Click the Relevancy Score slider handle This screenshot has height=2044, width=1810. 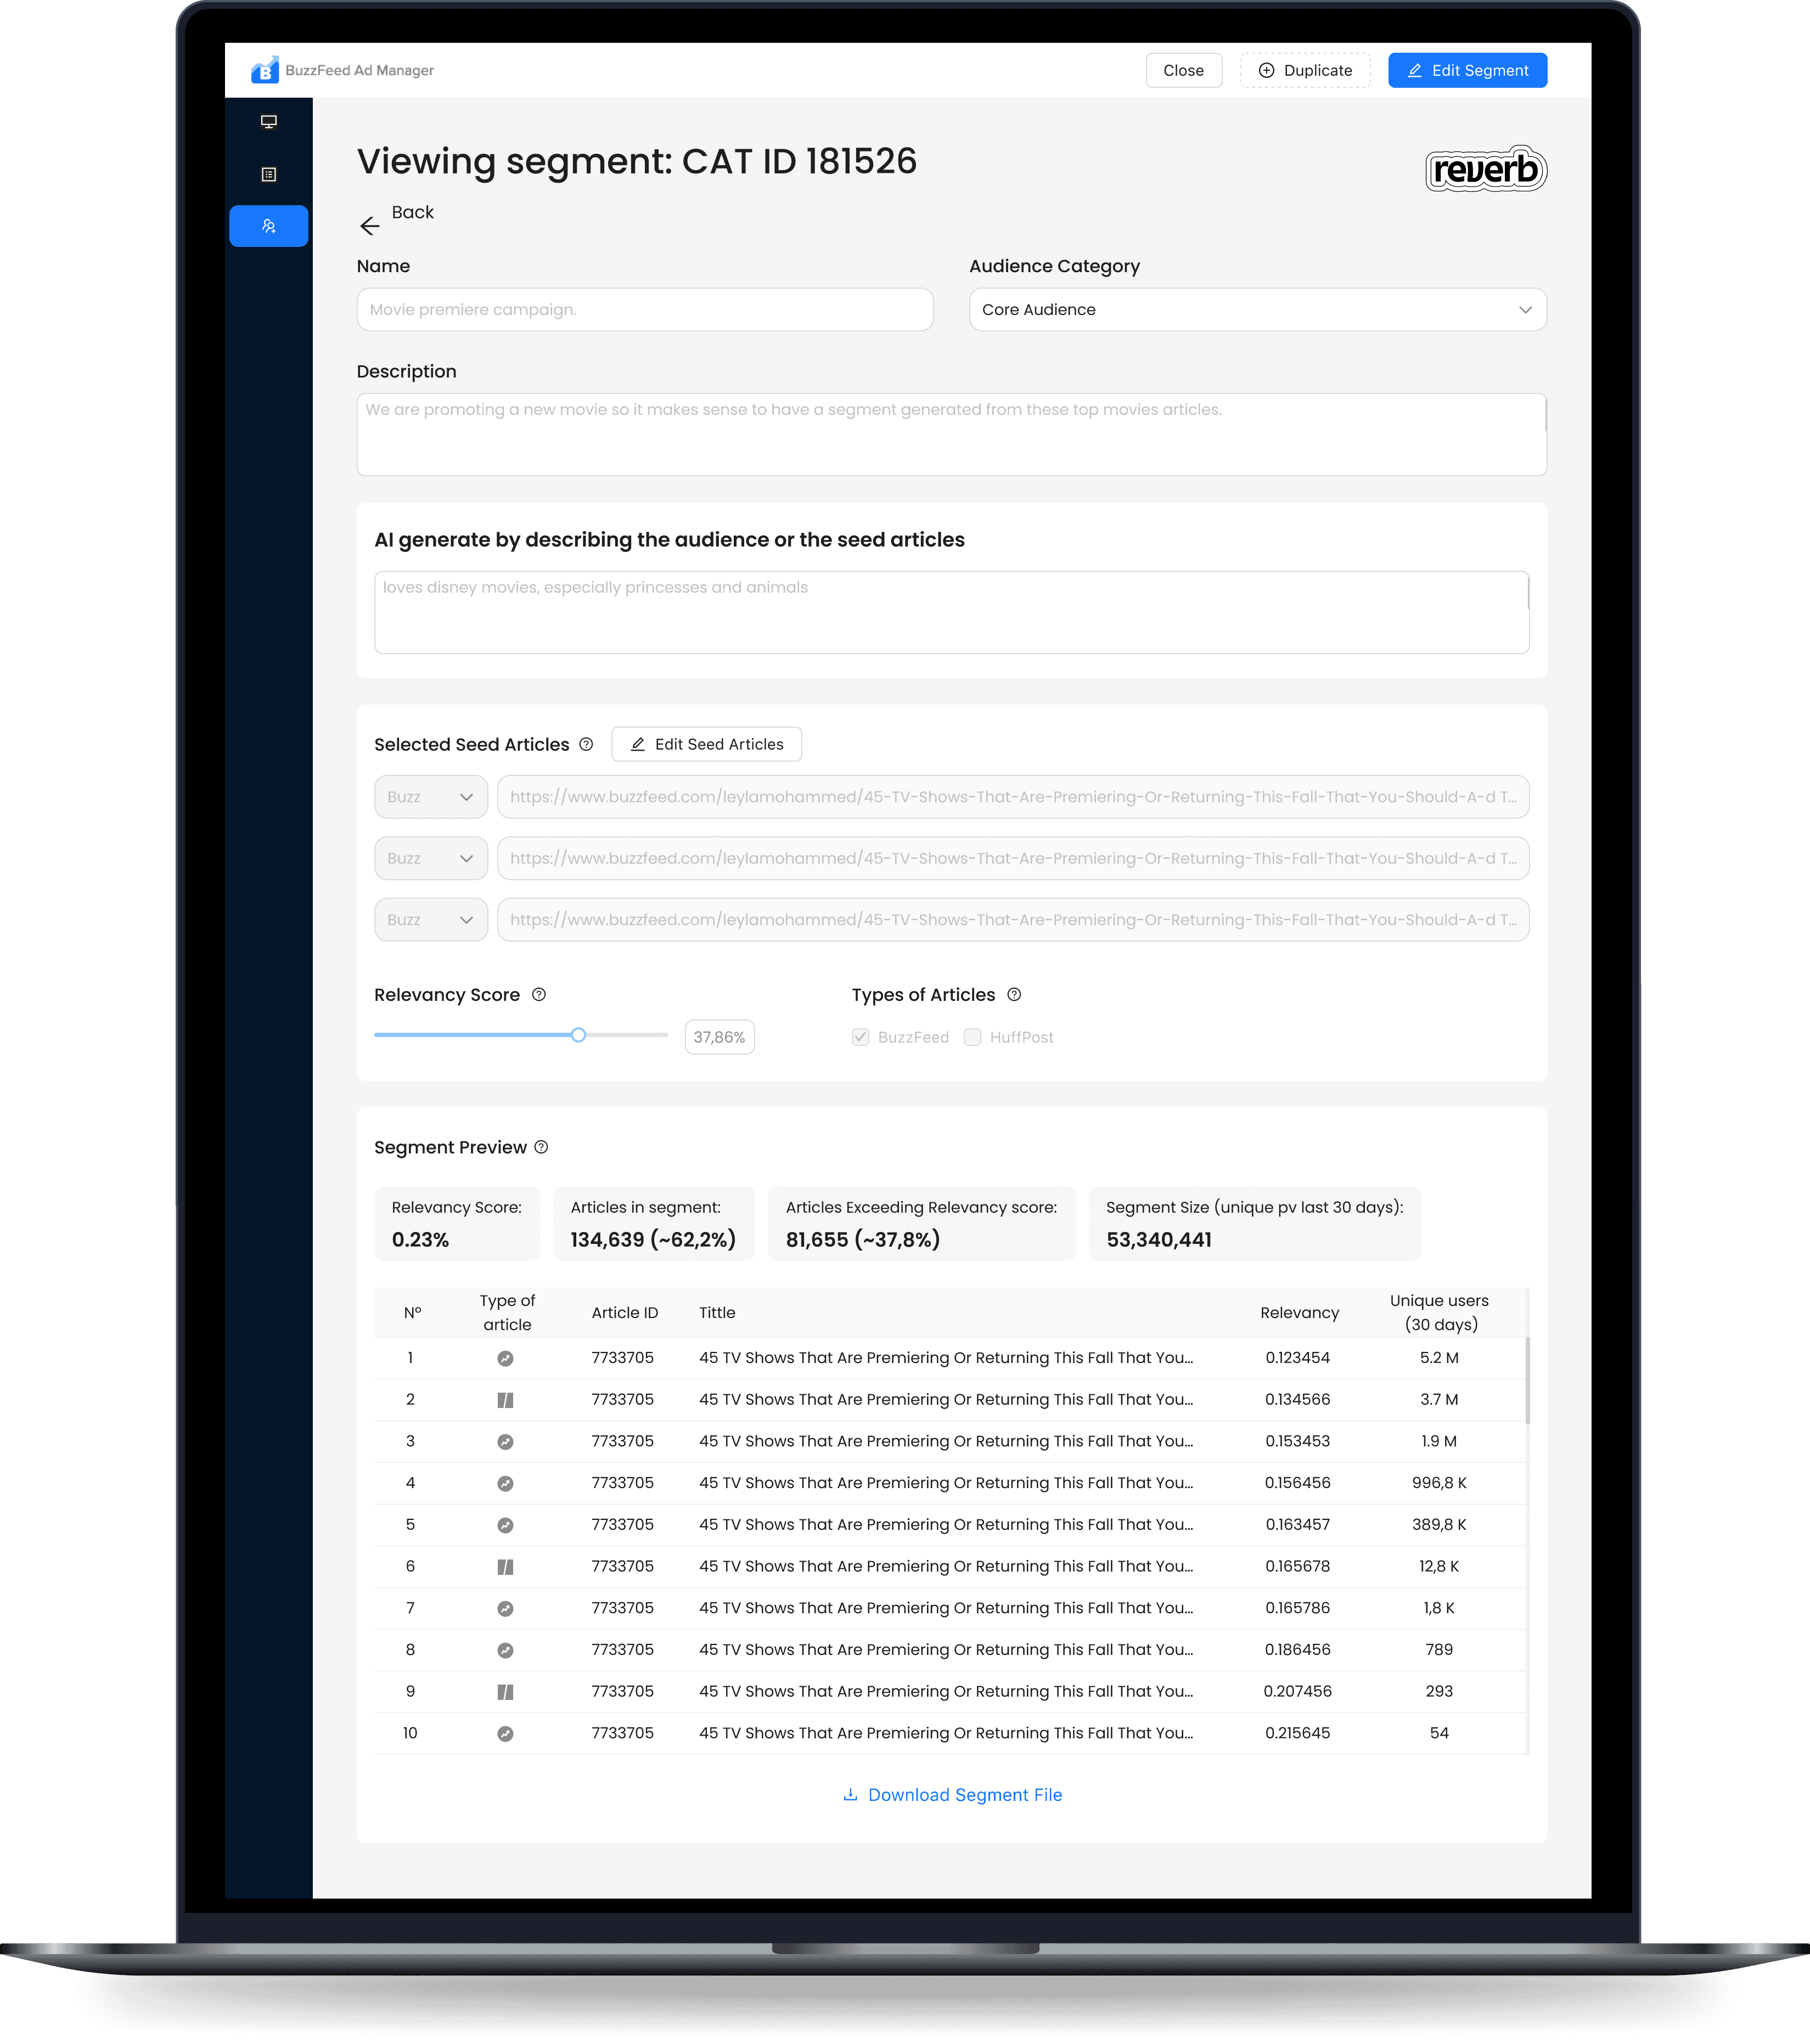point(578,1035)
